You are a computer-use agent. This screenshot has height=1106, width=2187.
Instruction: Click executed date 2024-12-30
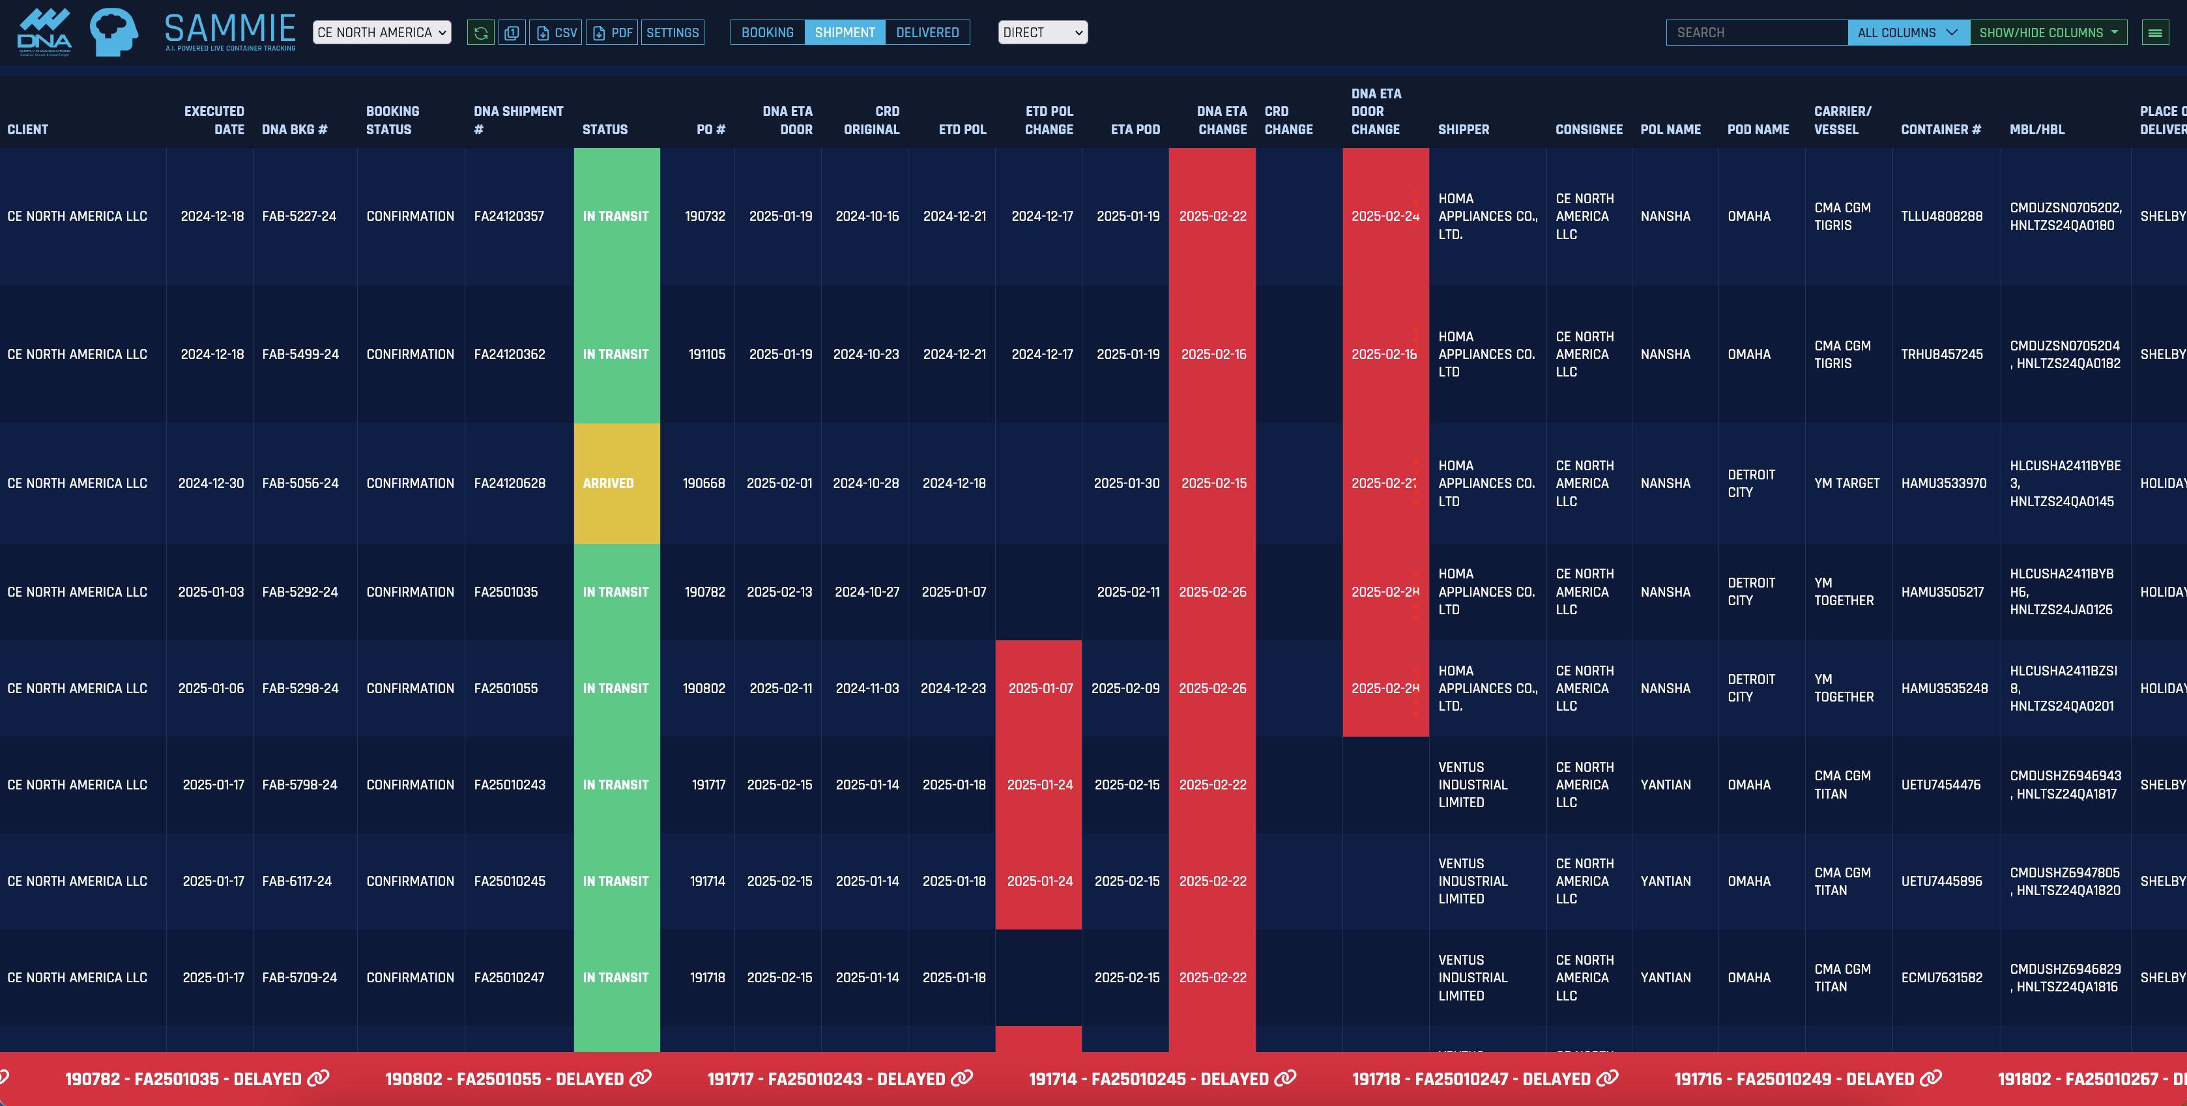point(210,483)
